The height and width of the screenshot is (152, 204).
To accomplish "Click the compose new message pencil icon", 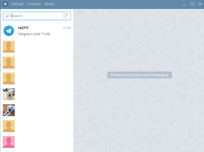I will coord(66,16).
